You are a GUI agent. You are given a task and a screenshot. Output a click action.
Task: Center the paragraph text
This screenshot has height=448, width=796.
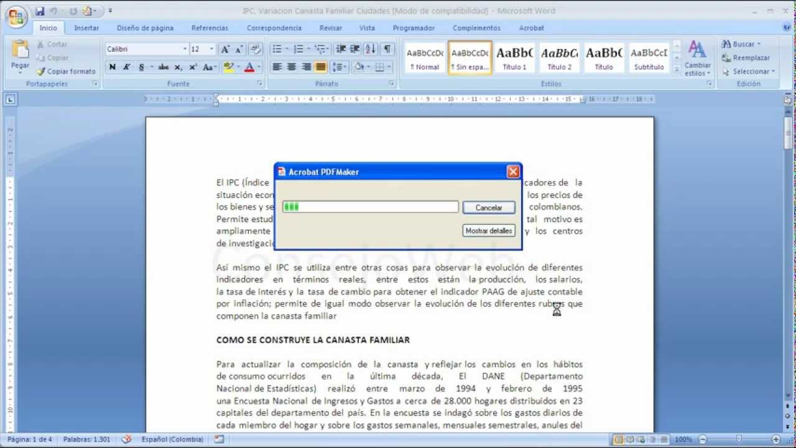point(292,67)
